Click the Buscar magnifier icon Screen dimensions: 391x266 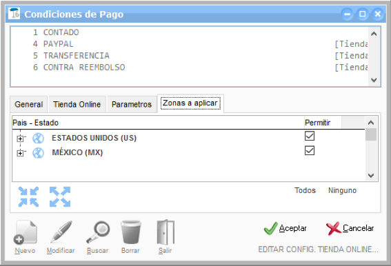[x=98, y=232]
